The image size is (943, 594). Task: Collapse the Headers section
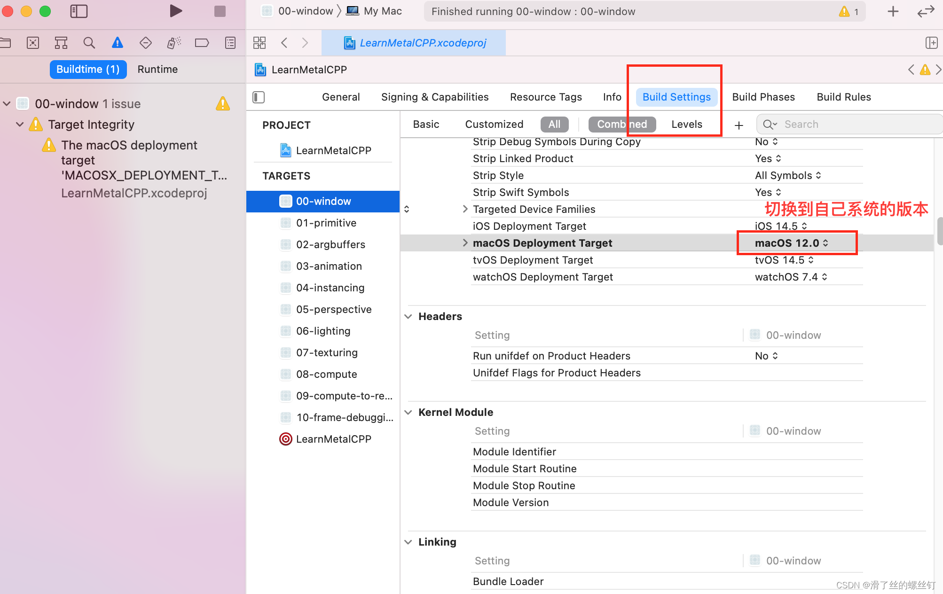pos(408,316)
